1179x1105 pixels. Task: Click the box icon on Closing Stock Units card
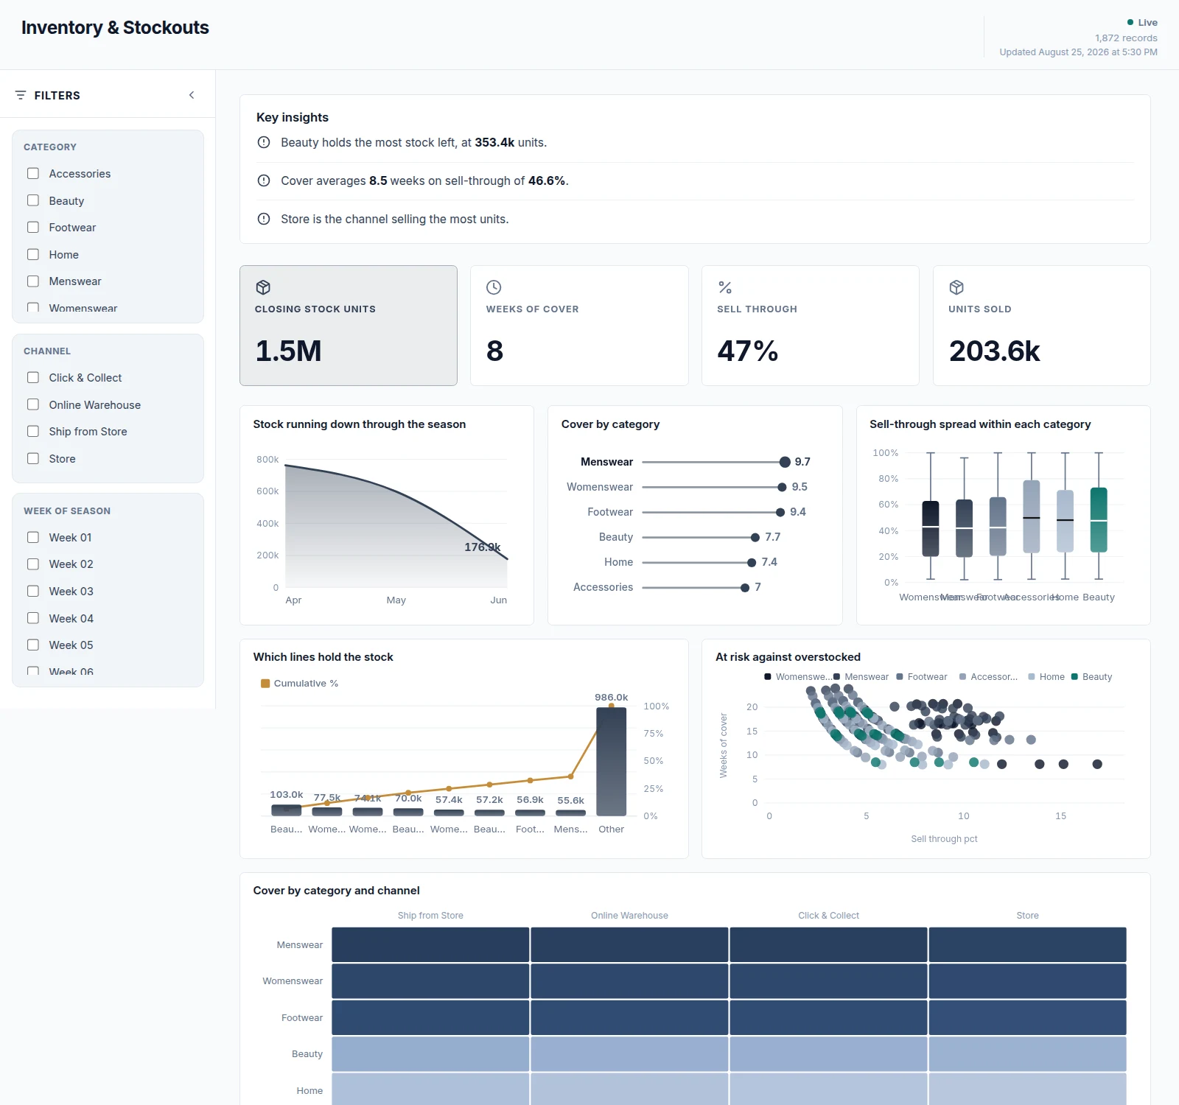point(263,287)
